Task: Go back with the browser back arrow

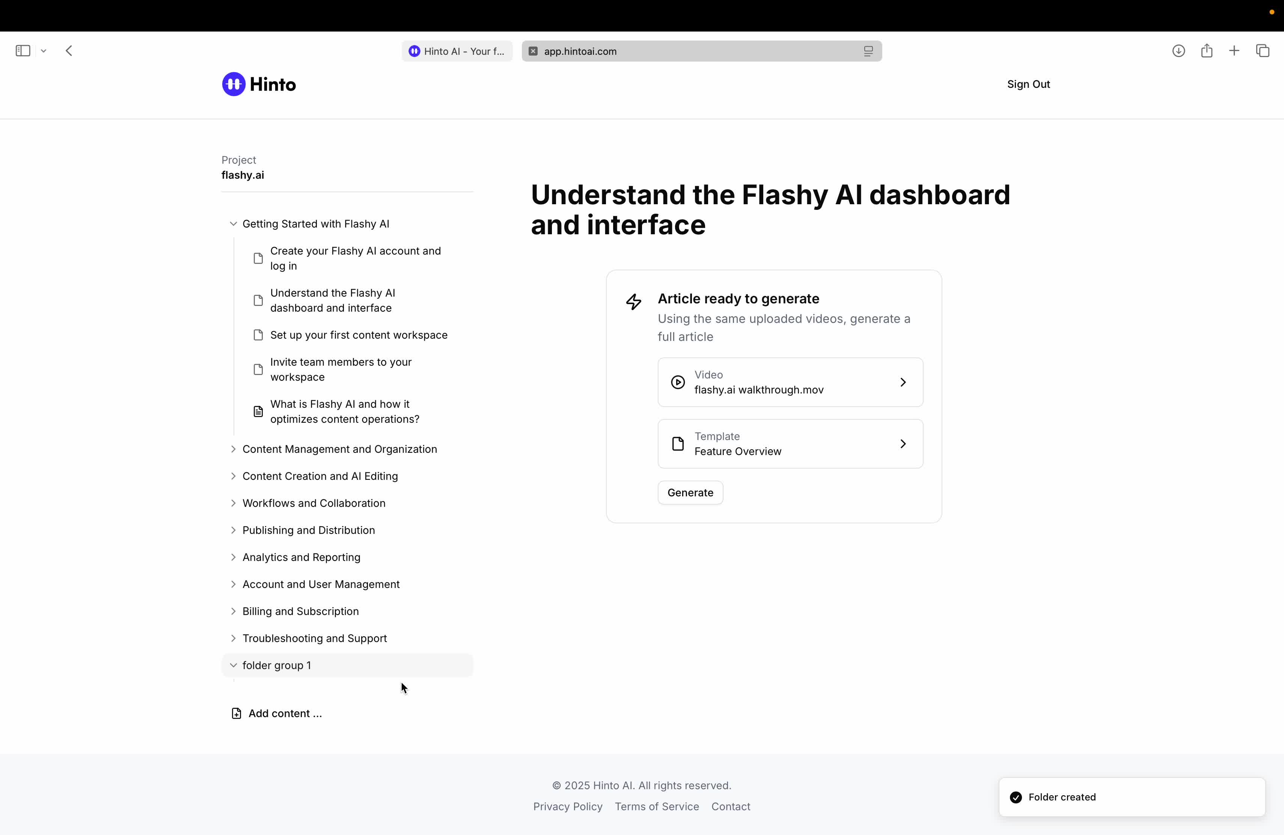Action: pos(69,51)
